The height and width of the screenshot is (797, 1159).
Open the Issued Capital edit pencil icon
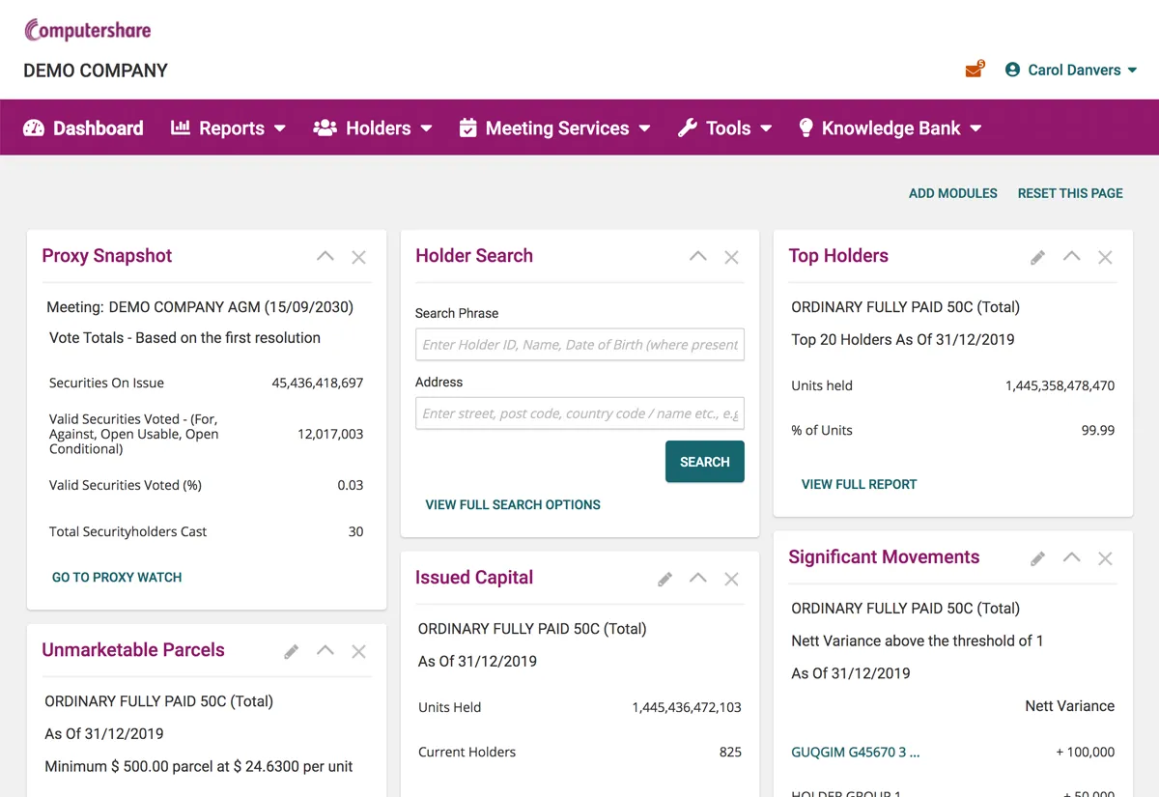(664, 579)
